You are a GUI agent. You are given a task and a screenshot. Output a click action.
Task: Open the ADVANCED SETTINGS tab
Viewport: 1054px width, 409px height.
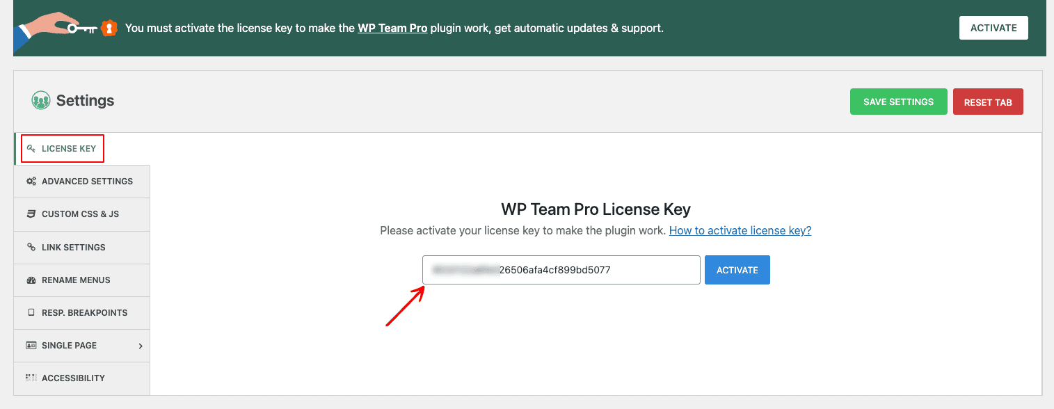coord(82,182)
